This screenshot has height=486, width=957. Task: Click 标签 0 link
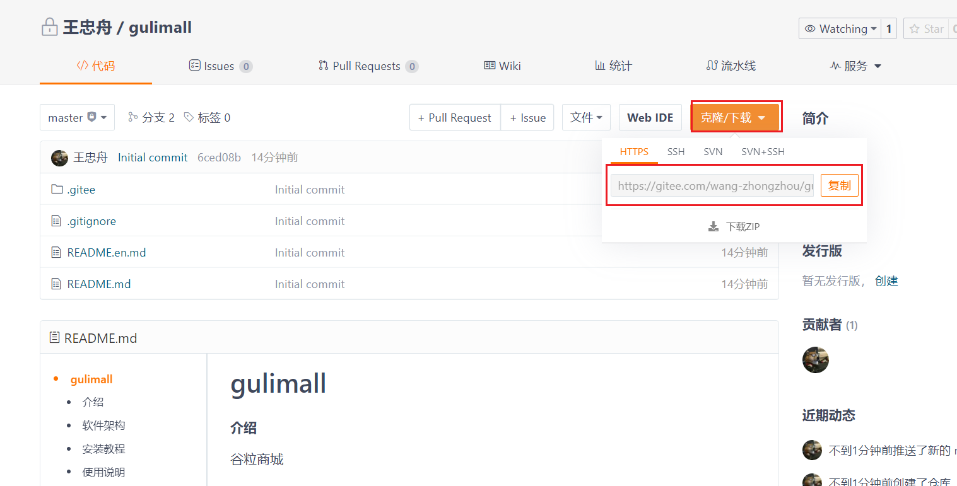(207, 117)
